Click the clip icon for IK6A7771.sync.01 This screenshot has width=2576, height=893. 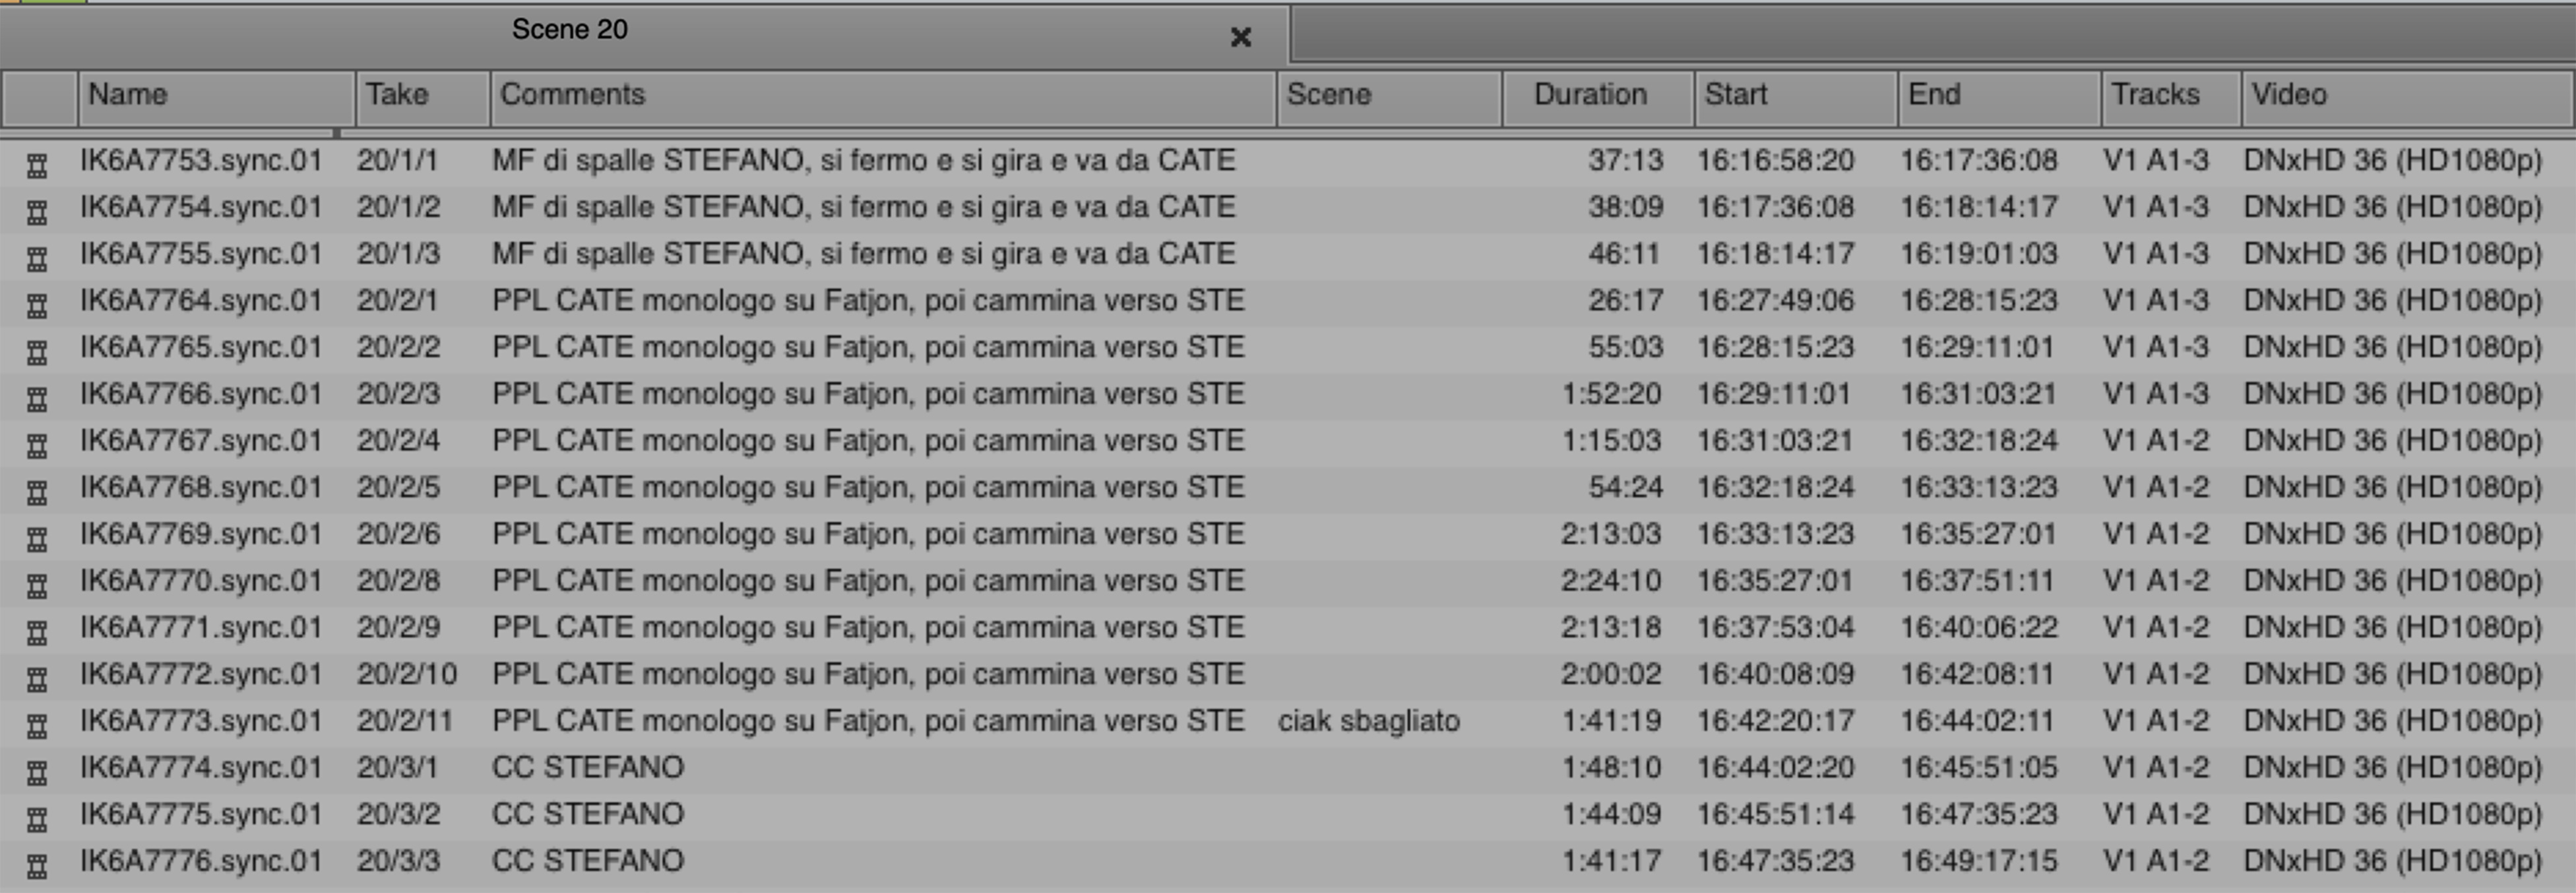(x=37, y=630)
